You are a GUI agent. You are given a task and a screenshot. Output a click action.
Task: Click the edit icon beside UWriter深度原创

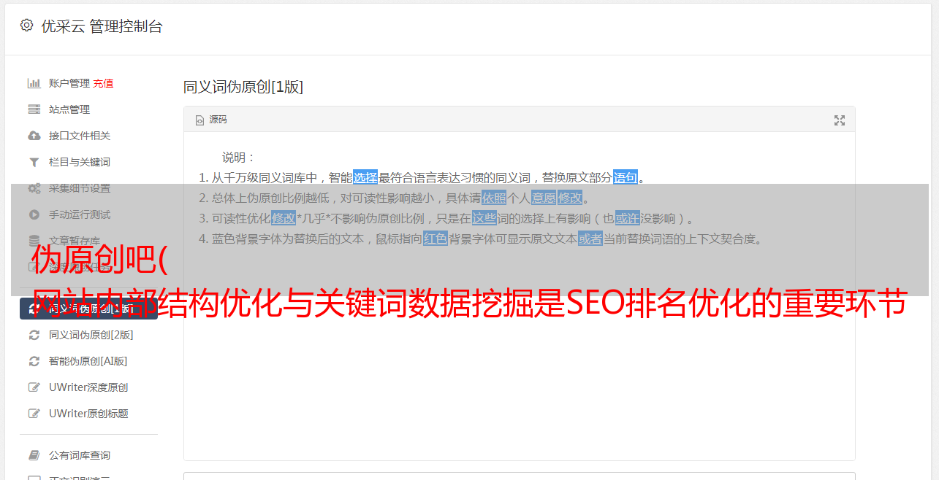[34, 387]
